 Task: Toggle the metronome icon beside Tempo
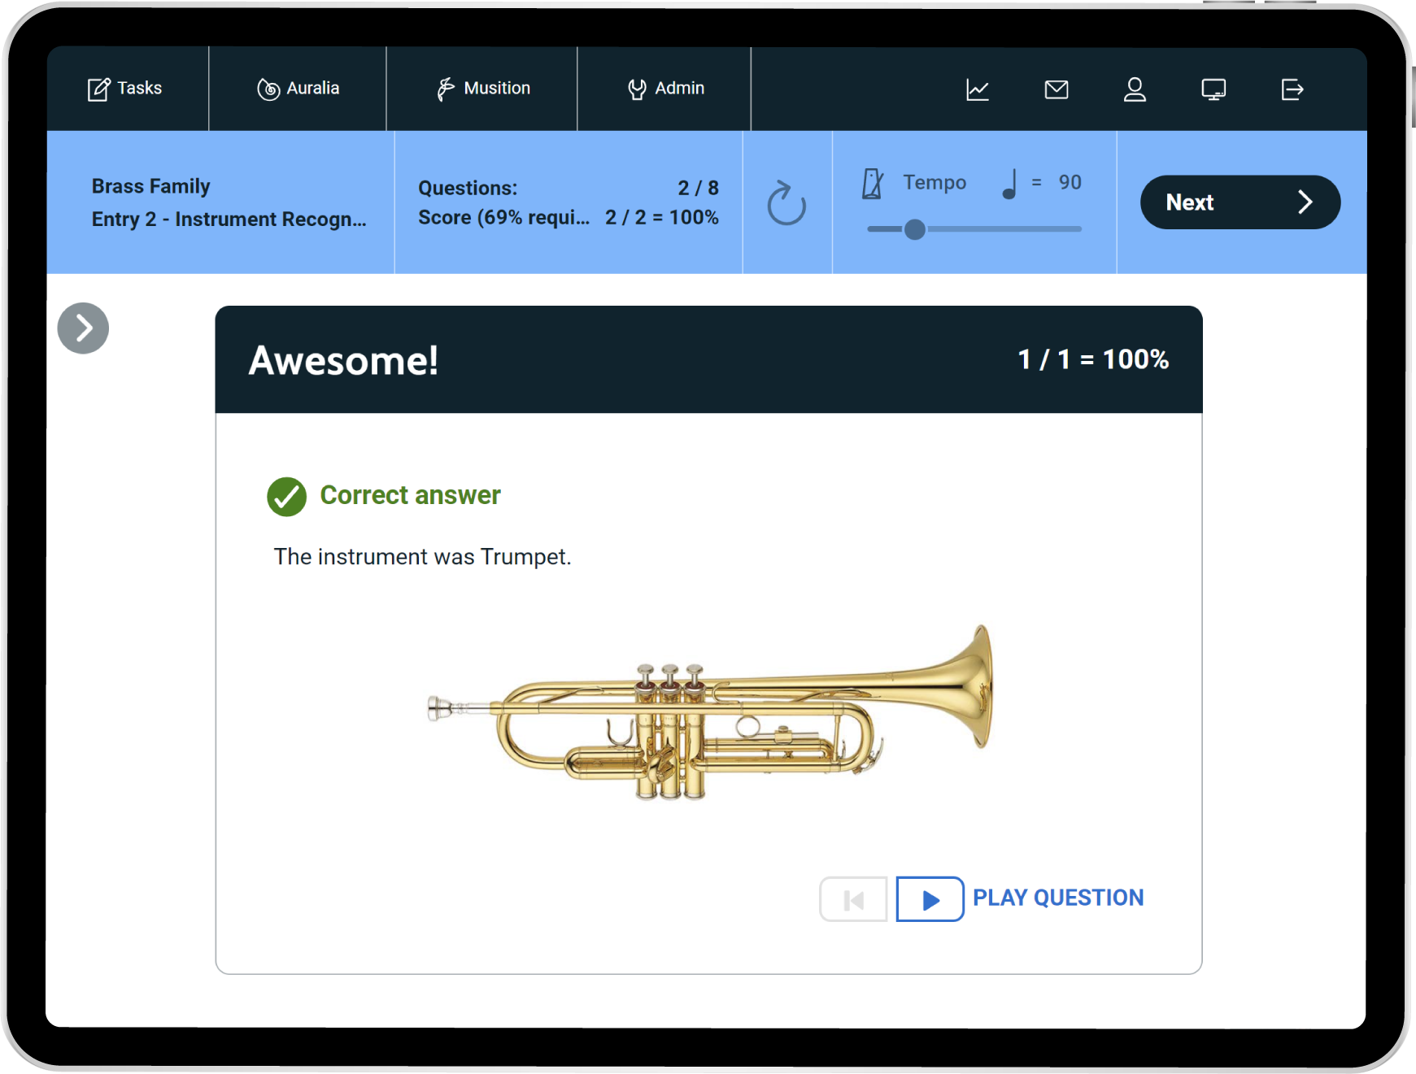pos(873,184)
